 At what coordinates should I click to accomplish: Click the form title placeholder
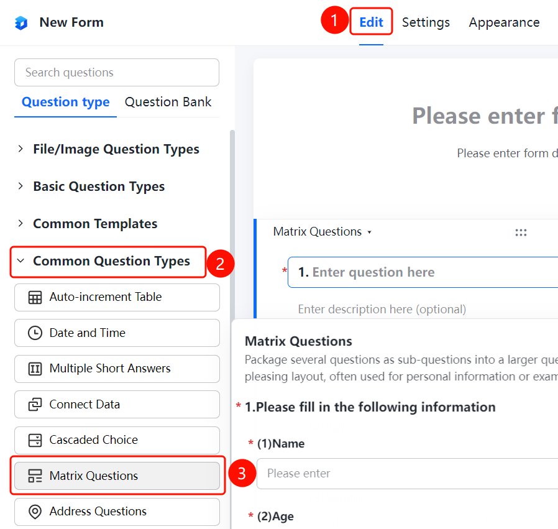(485, 116)
